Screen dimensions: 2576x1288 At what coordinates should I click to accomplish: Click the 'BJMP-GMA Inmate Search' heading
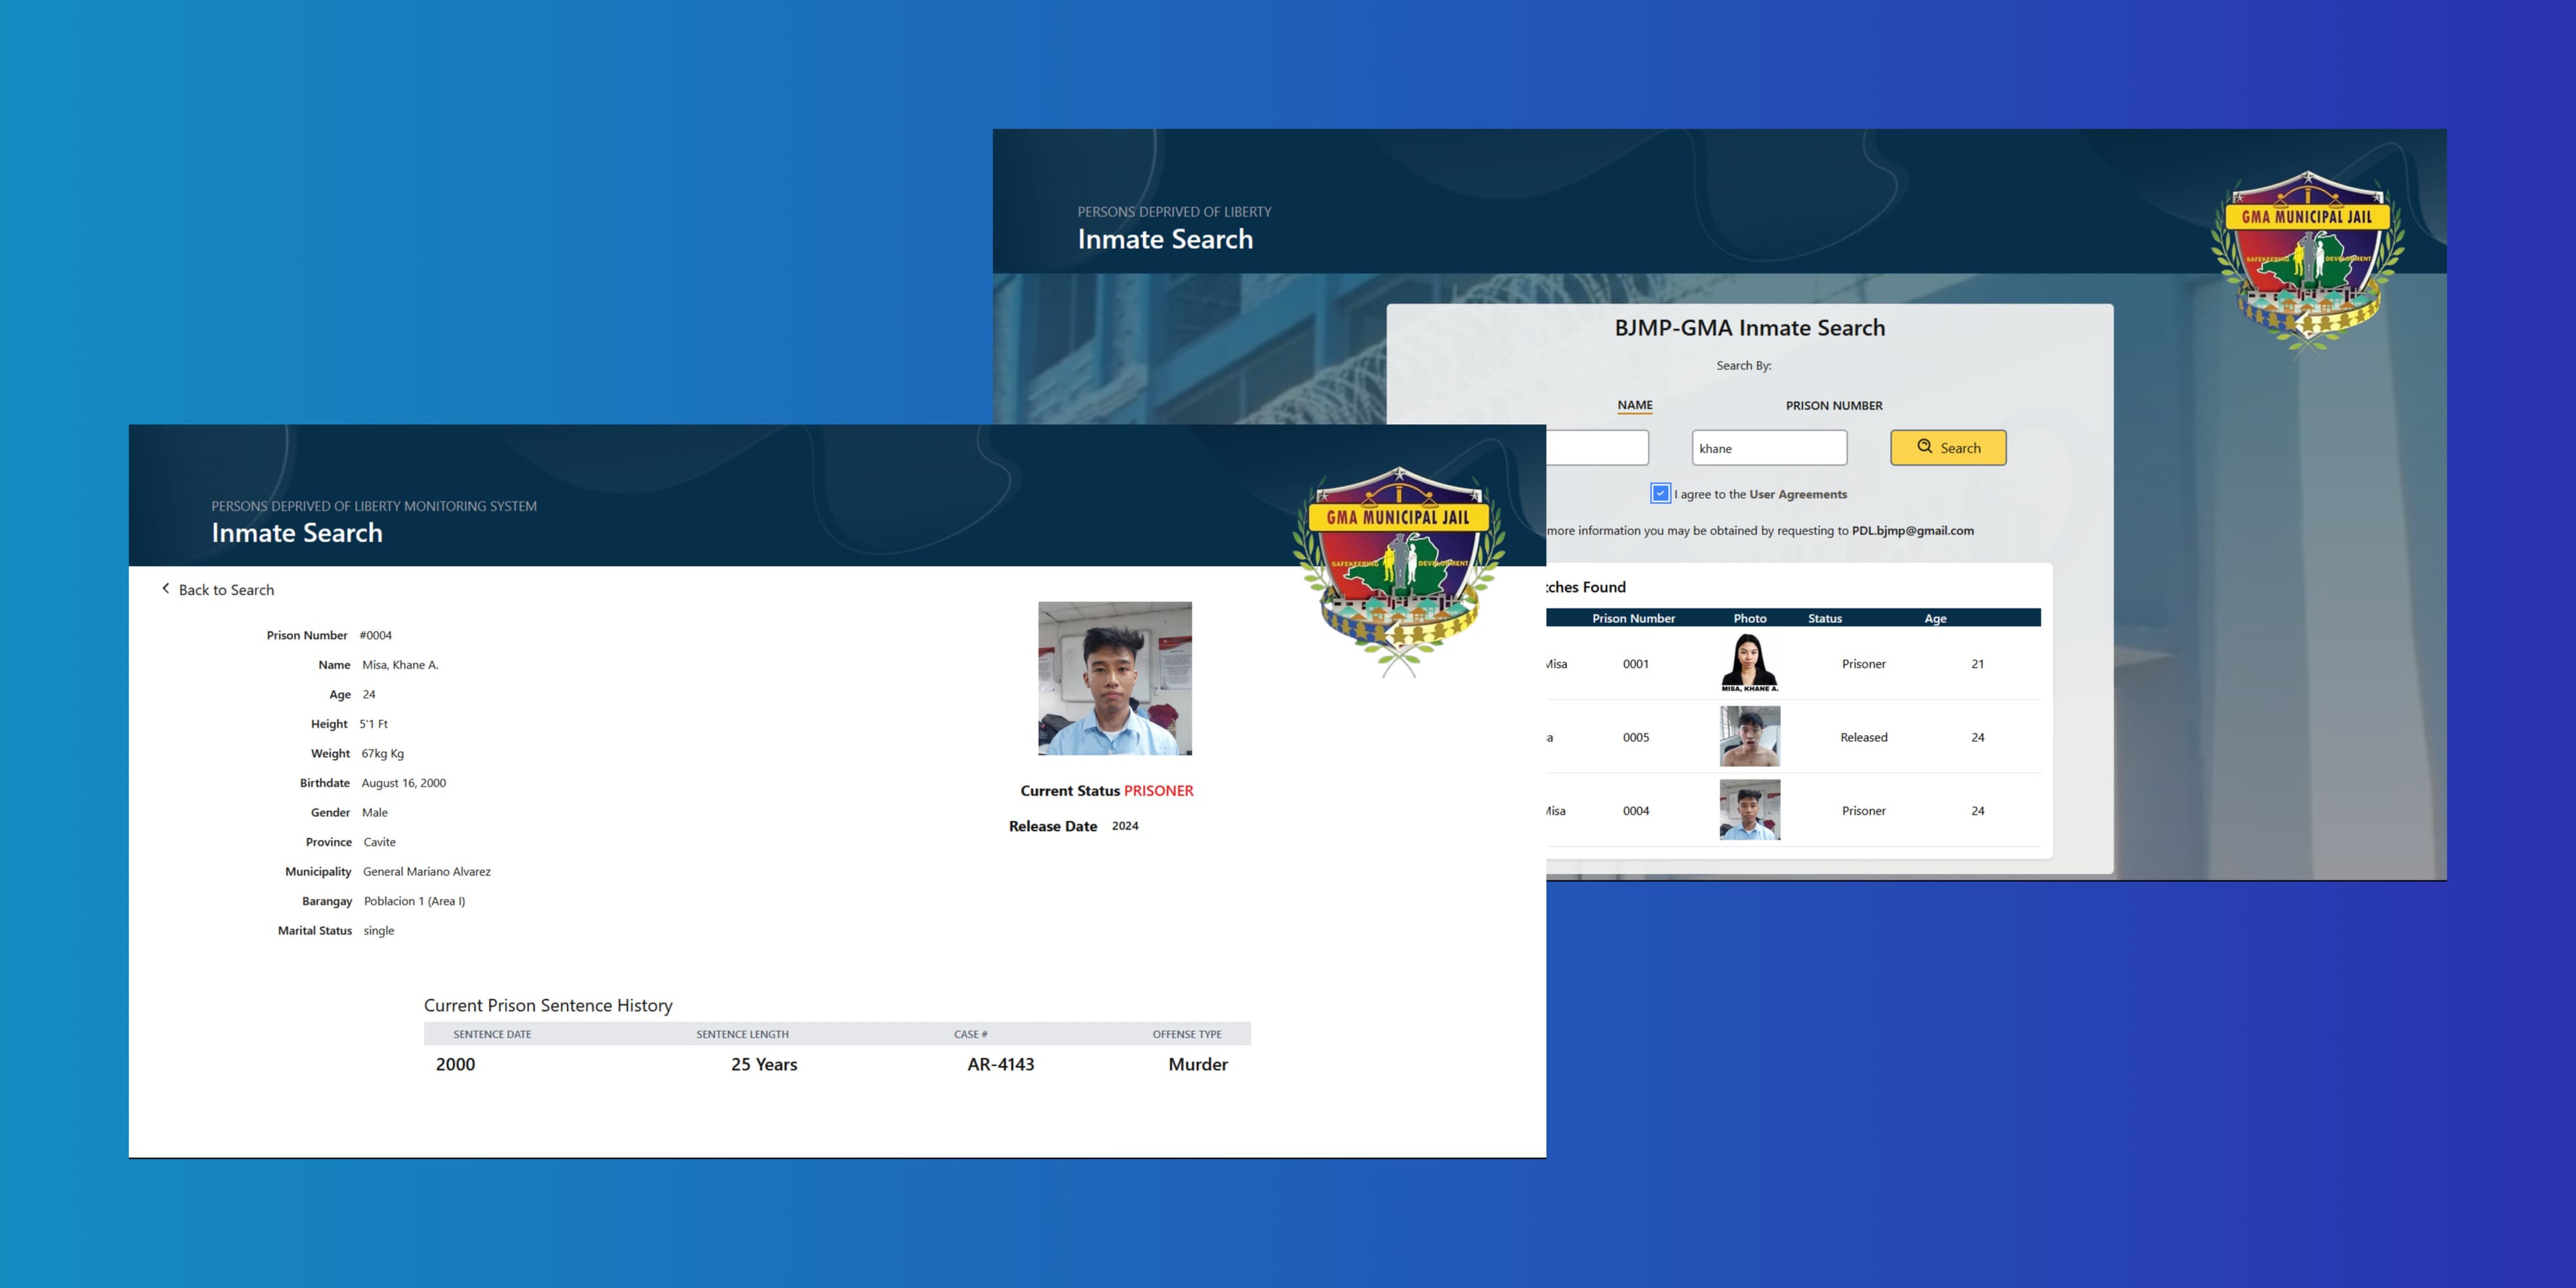(x=1750, y=328)
